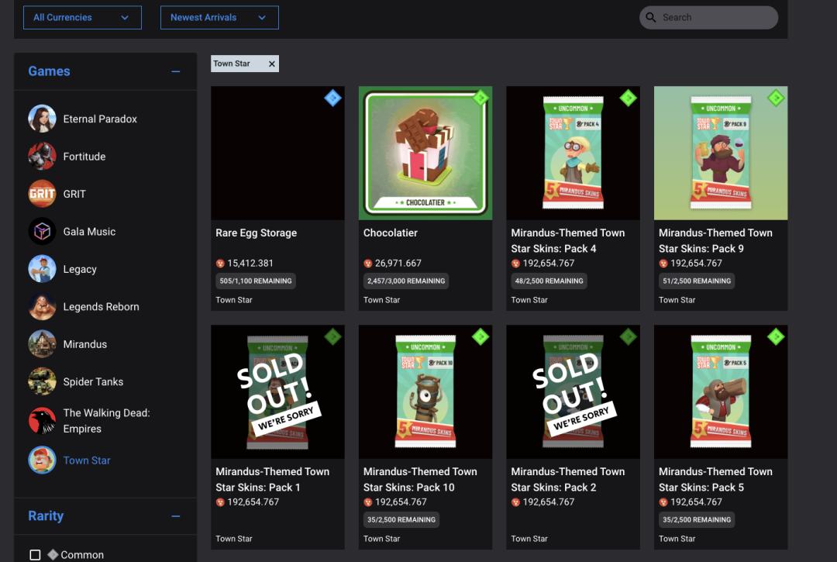Check the Common rarity checkbox
Viewport: 837px width, 562px height.
coord(35,555)
